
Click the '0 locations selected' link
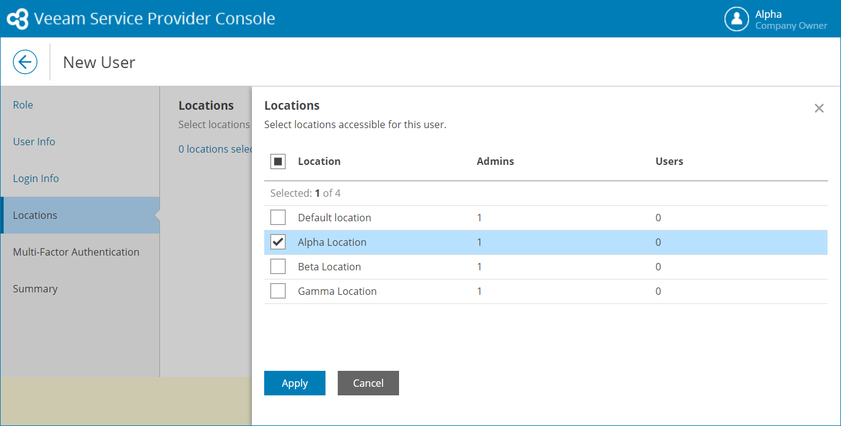point(215,150)
